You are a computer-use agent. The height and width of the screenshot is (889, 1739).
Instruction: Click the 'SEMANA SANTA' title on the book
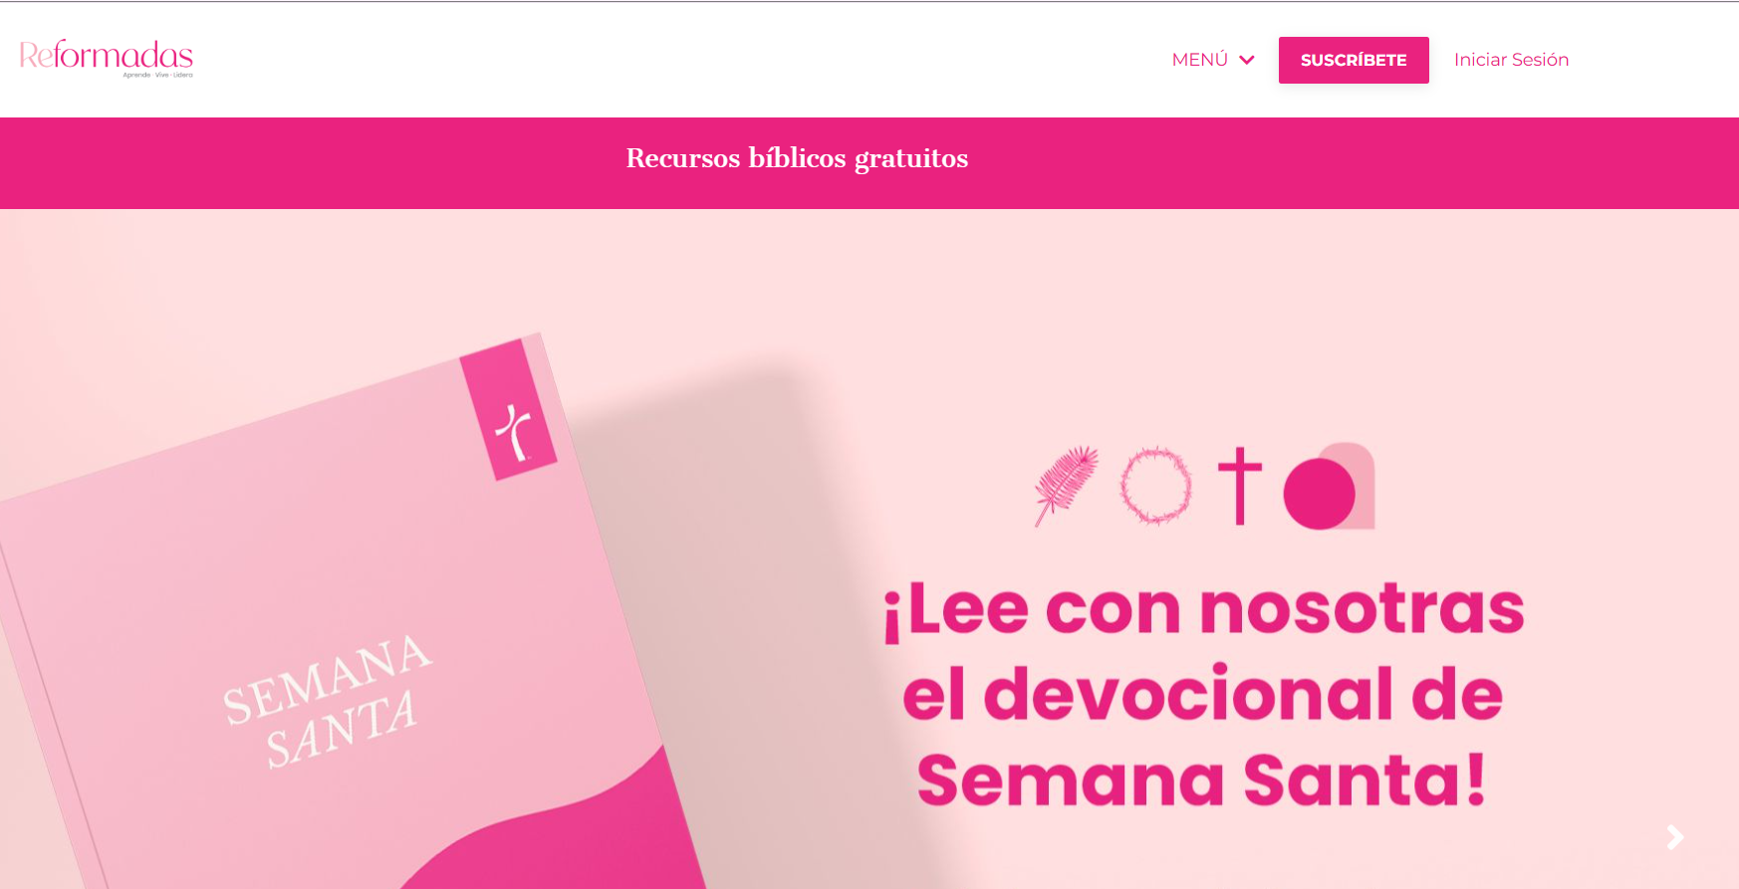click(326, 701)
